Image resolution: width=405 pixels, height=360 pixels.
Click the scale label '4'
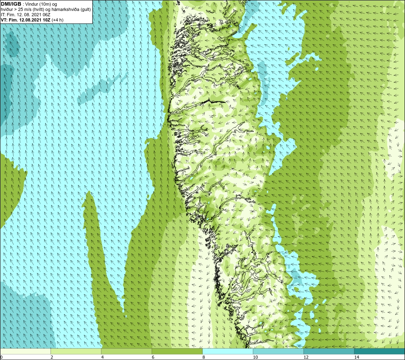click(x=102, y=358)
